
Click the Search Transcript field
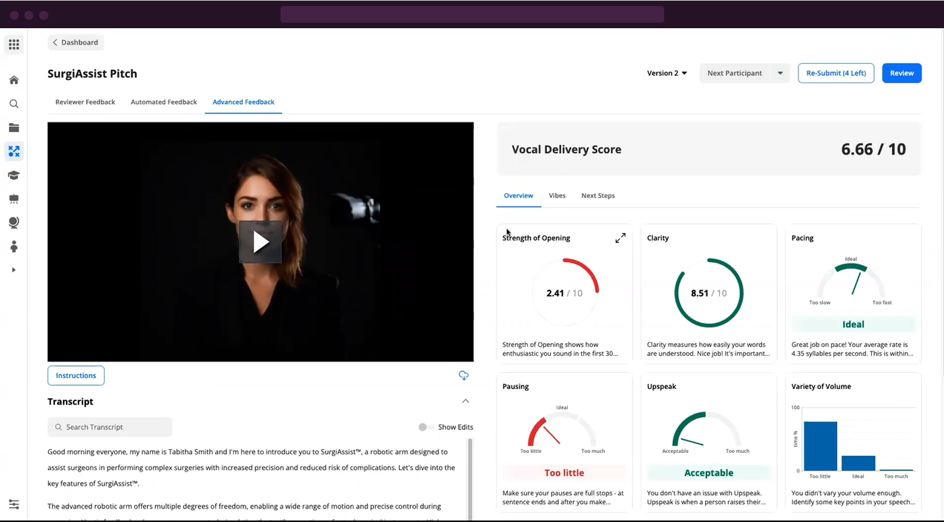click(110, 427)
